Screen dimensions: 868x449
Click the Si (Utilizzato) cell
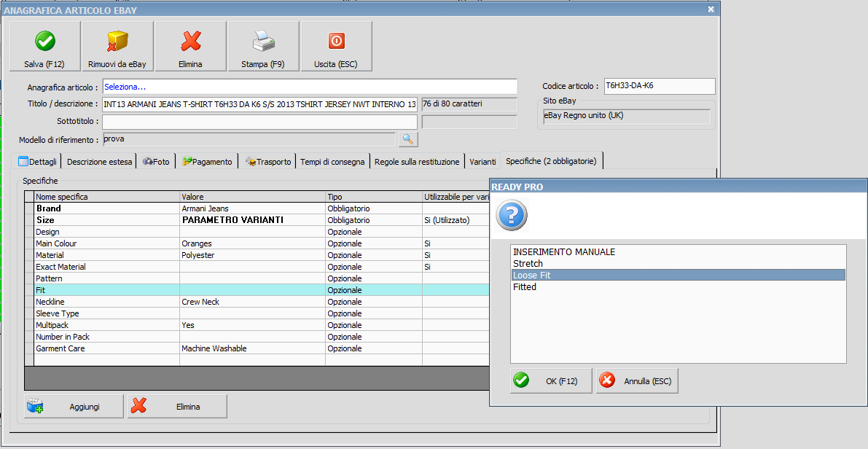click(455, 220)
